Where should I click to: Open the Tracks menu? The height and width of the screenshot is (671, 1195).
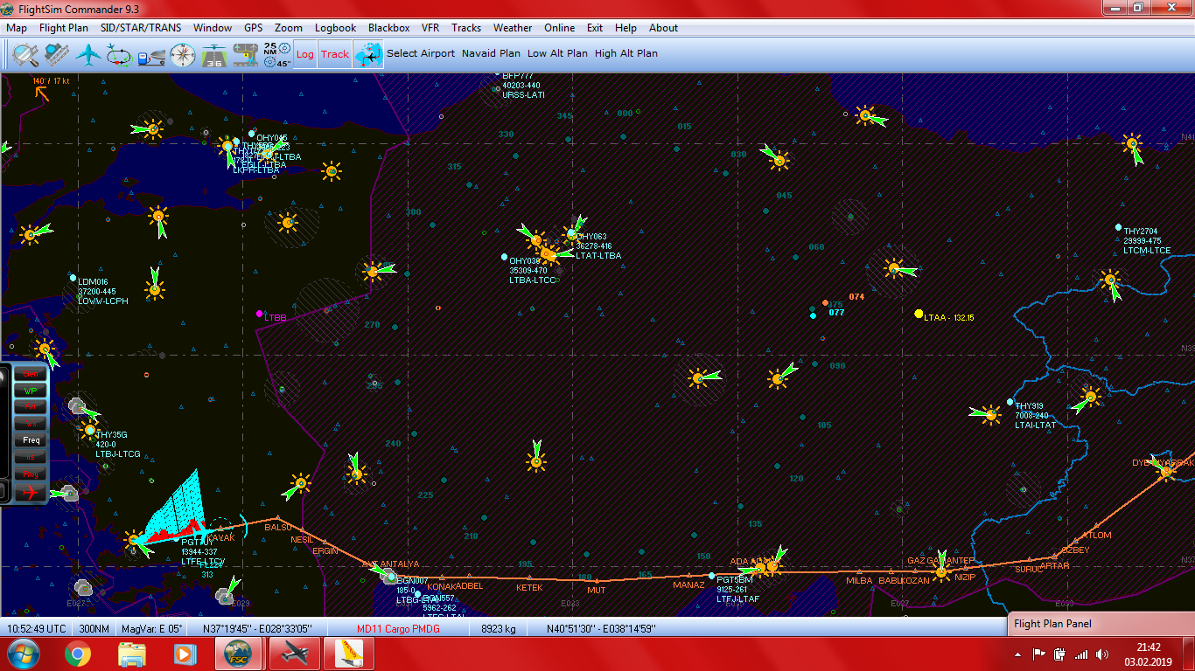pyautogui.click(x=466, y=28)
